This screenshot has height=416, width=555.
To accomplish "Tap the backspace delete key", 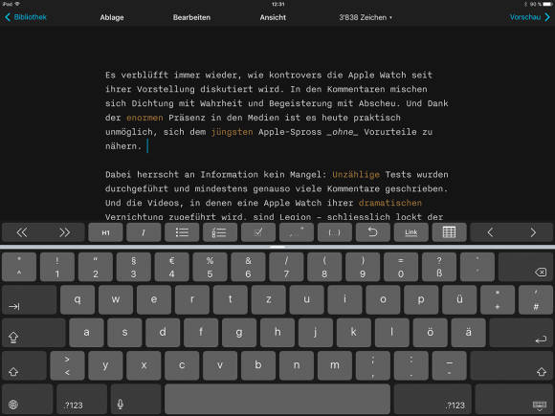I will pyautogui.click(x=525, y=267).
